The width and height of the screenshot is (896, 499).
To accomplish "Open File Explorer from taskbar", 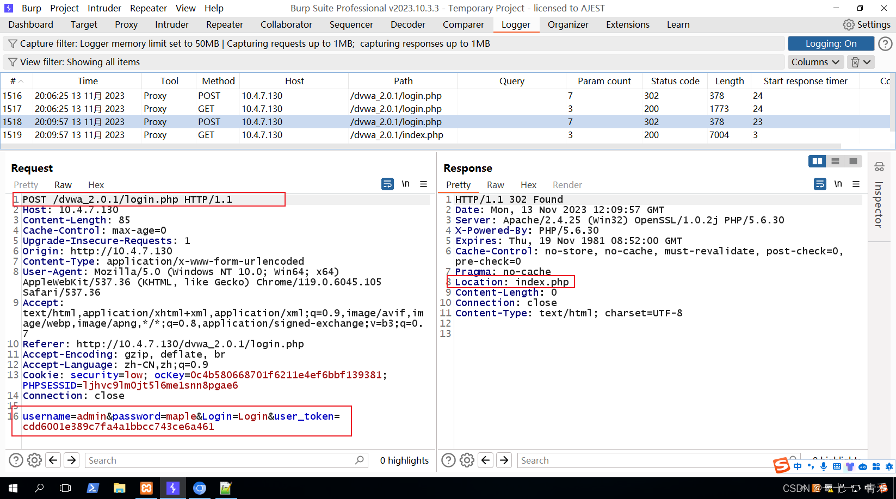I will (119, 488).
